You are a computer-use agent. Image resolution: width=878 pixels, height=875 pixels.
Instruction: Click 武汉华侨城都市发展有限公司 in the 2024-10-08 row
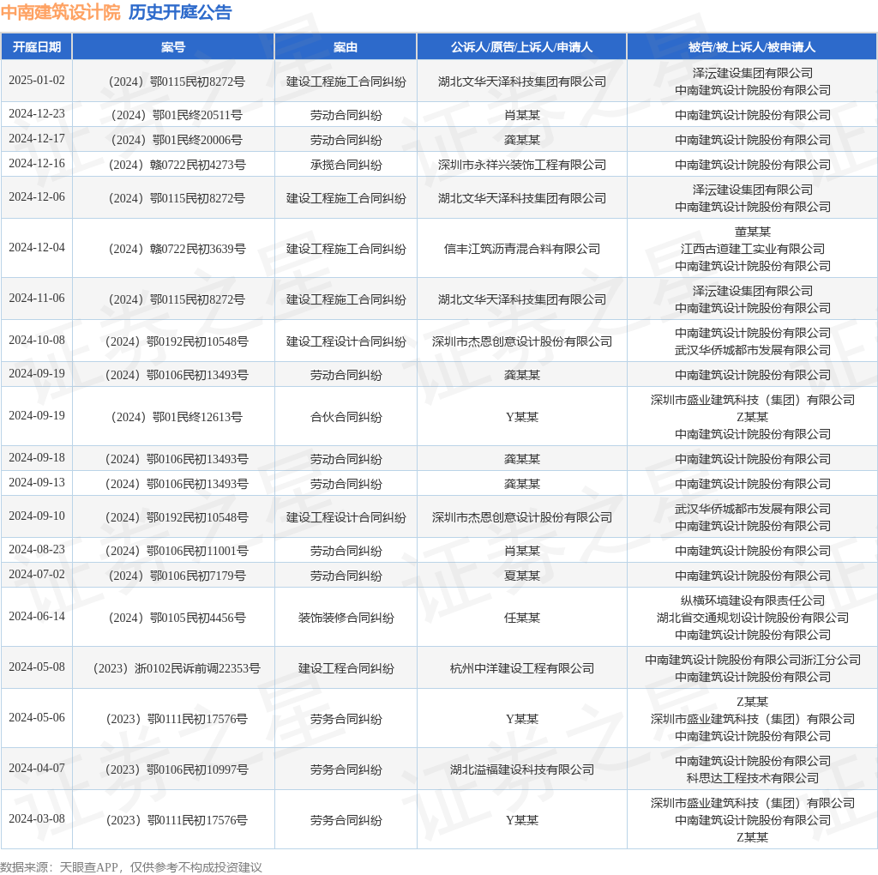(753, 350)
